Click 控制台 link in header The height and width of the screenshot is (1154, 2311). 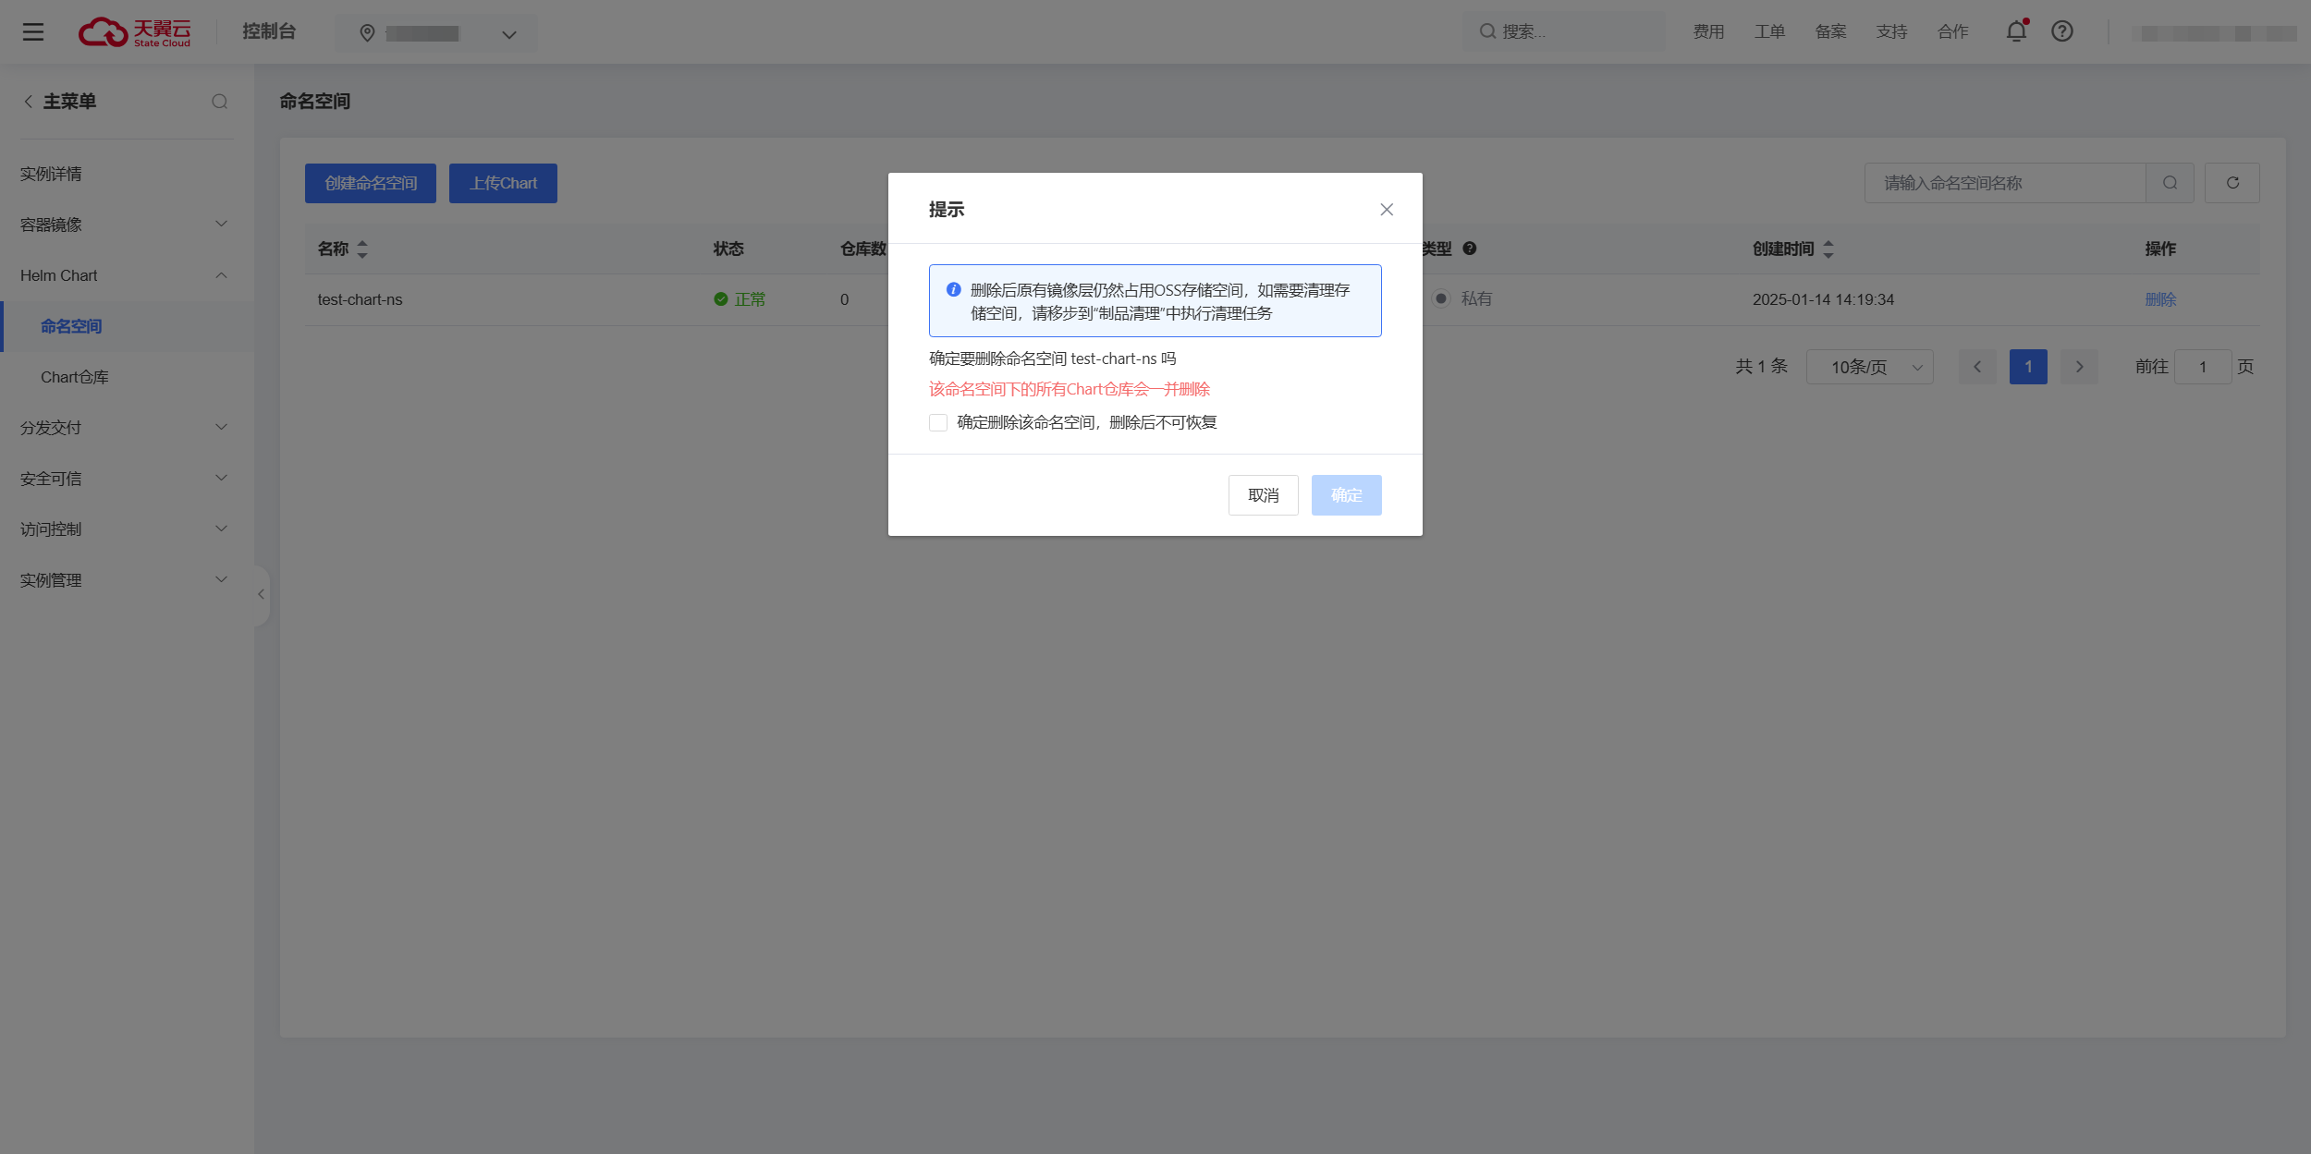click(268, 31)
